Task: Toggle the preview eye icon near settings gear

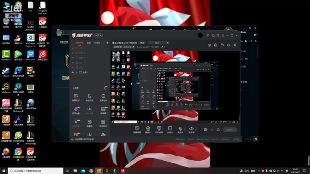Action: (212, 130)
